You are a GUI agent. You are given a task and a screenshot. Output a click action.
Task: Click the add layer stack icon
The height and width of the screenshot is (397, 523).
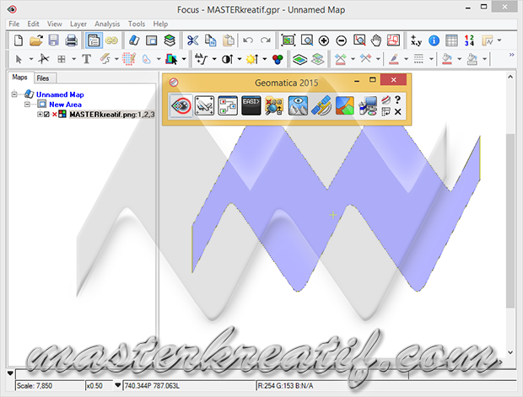click(170, 40)
